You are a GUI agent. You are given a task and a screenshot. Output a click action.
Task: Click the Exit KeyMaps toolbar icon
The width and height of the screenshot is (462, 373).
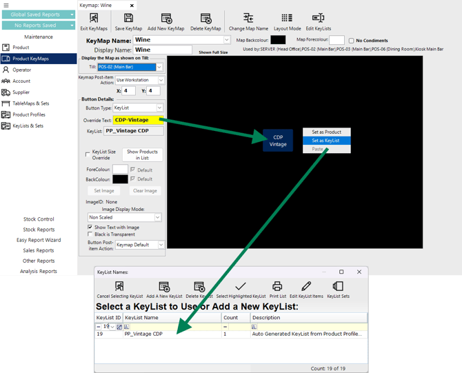click(x=94, y=21)
